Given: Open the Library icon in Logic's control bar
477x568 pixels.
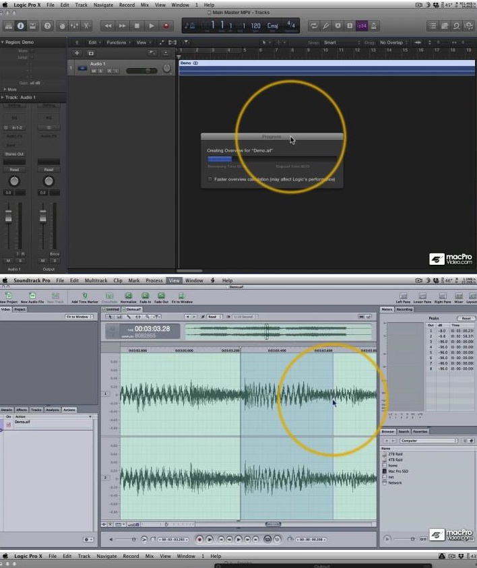Looking at the screenshot, I should tap(8, 26).
